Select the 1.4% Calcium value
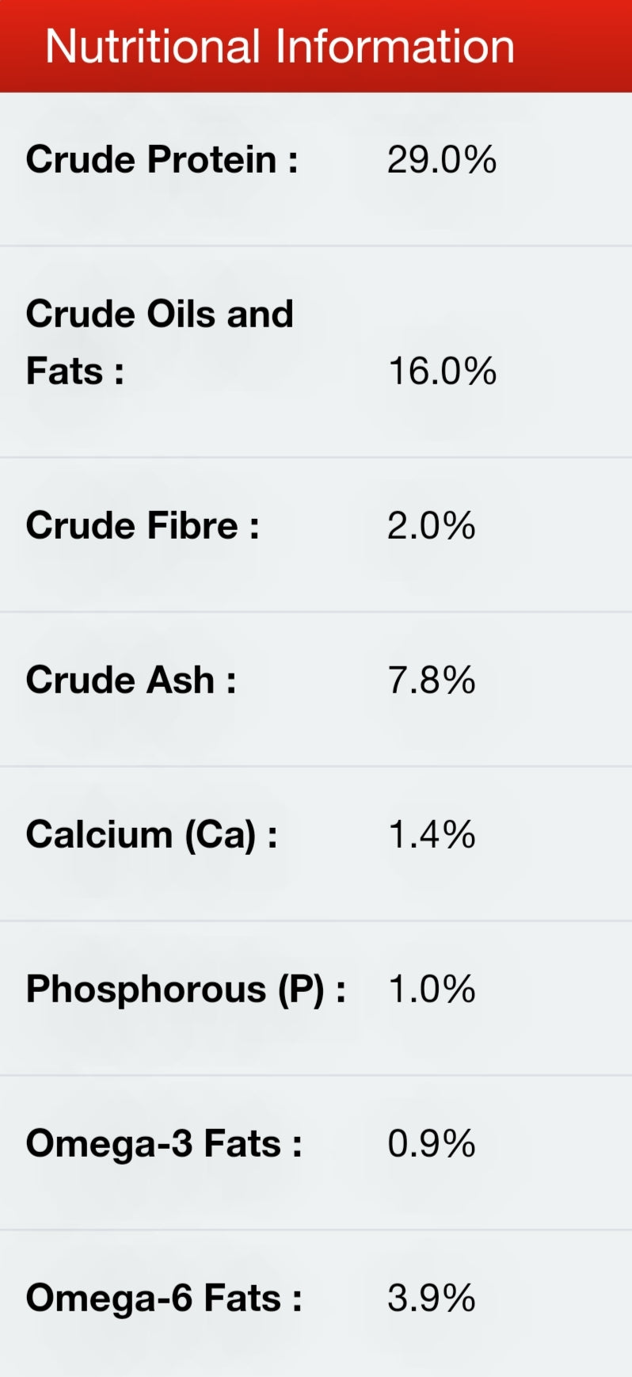The width and height of the screenshot is (632, 1377). (431, 834)
